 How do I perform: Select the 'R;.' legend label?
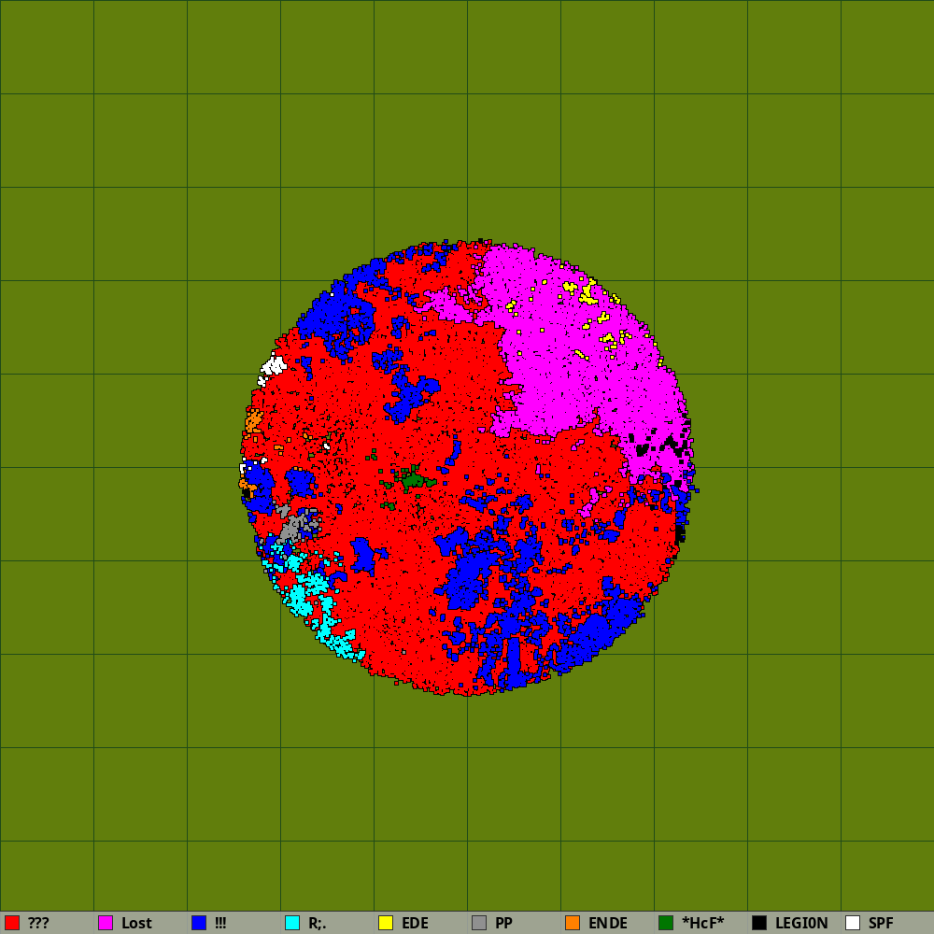click(317, 924)
